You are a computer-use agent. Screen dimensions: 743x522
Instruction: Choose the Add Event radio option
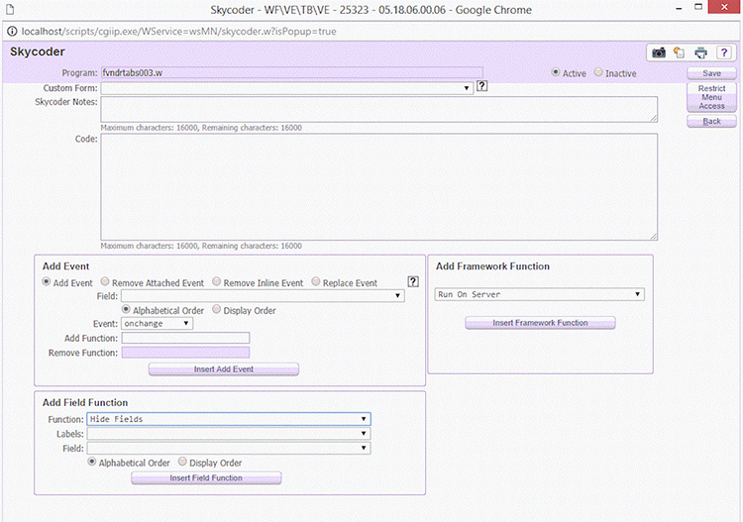46,282
